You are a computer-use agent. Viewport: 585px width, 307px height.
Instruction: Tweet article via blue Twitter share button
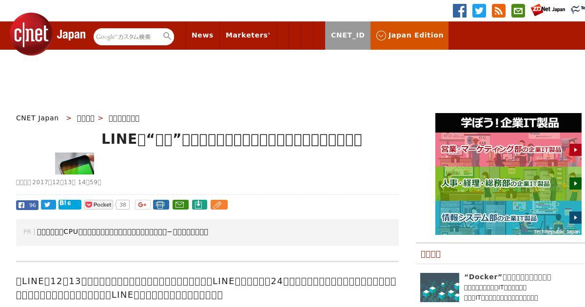[x=48, y=205]
